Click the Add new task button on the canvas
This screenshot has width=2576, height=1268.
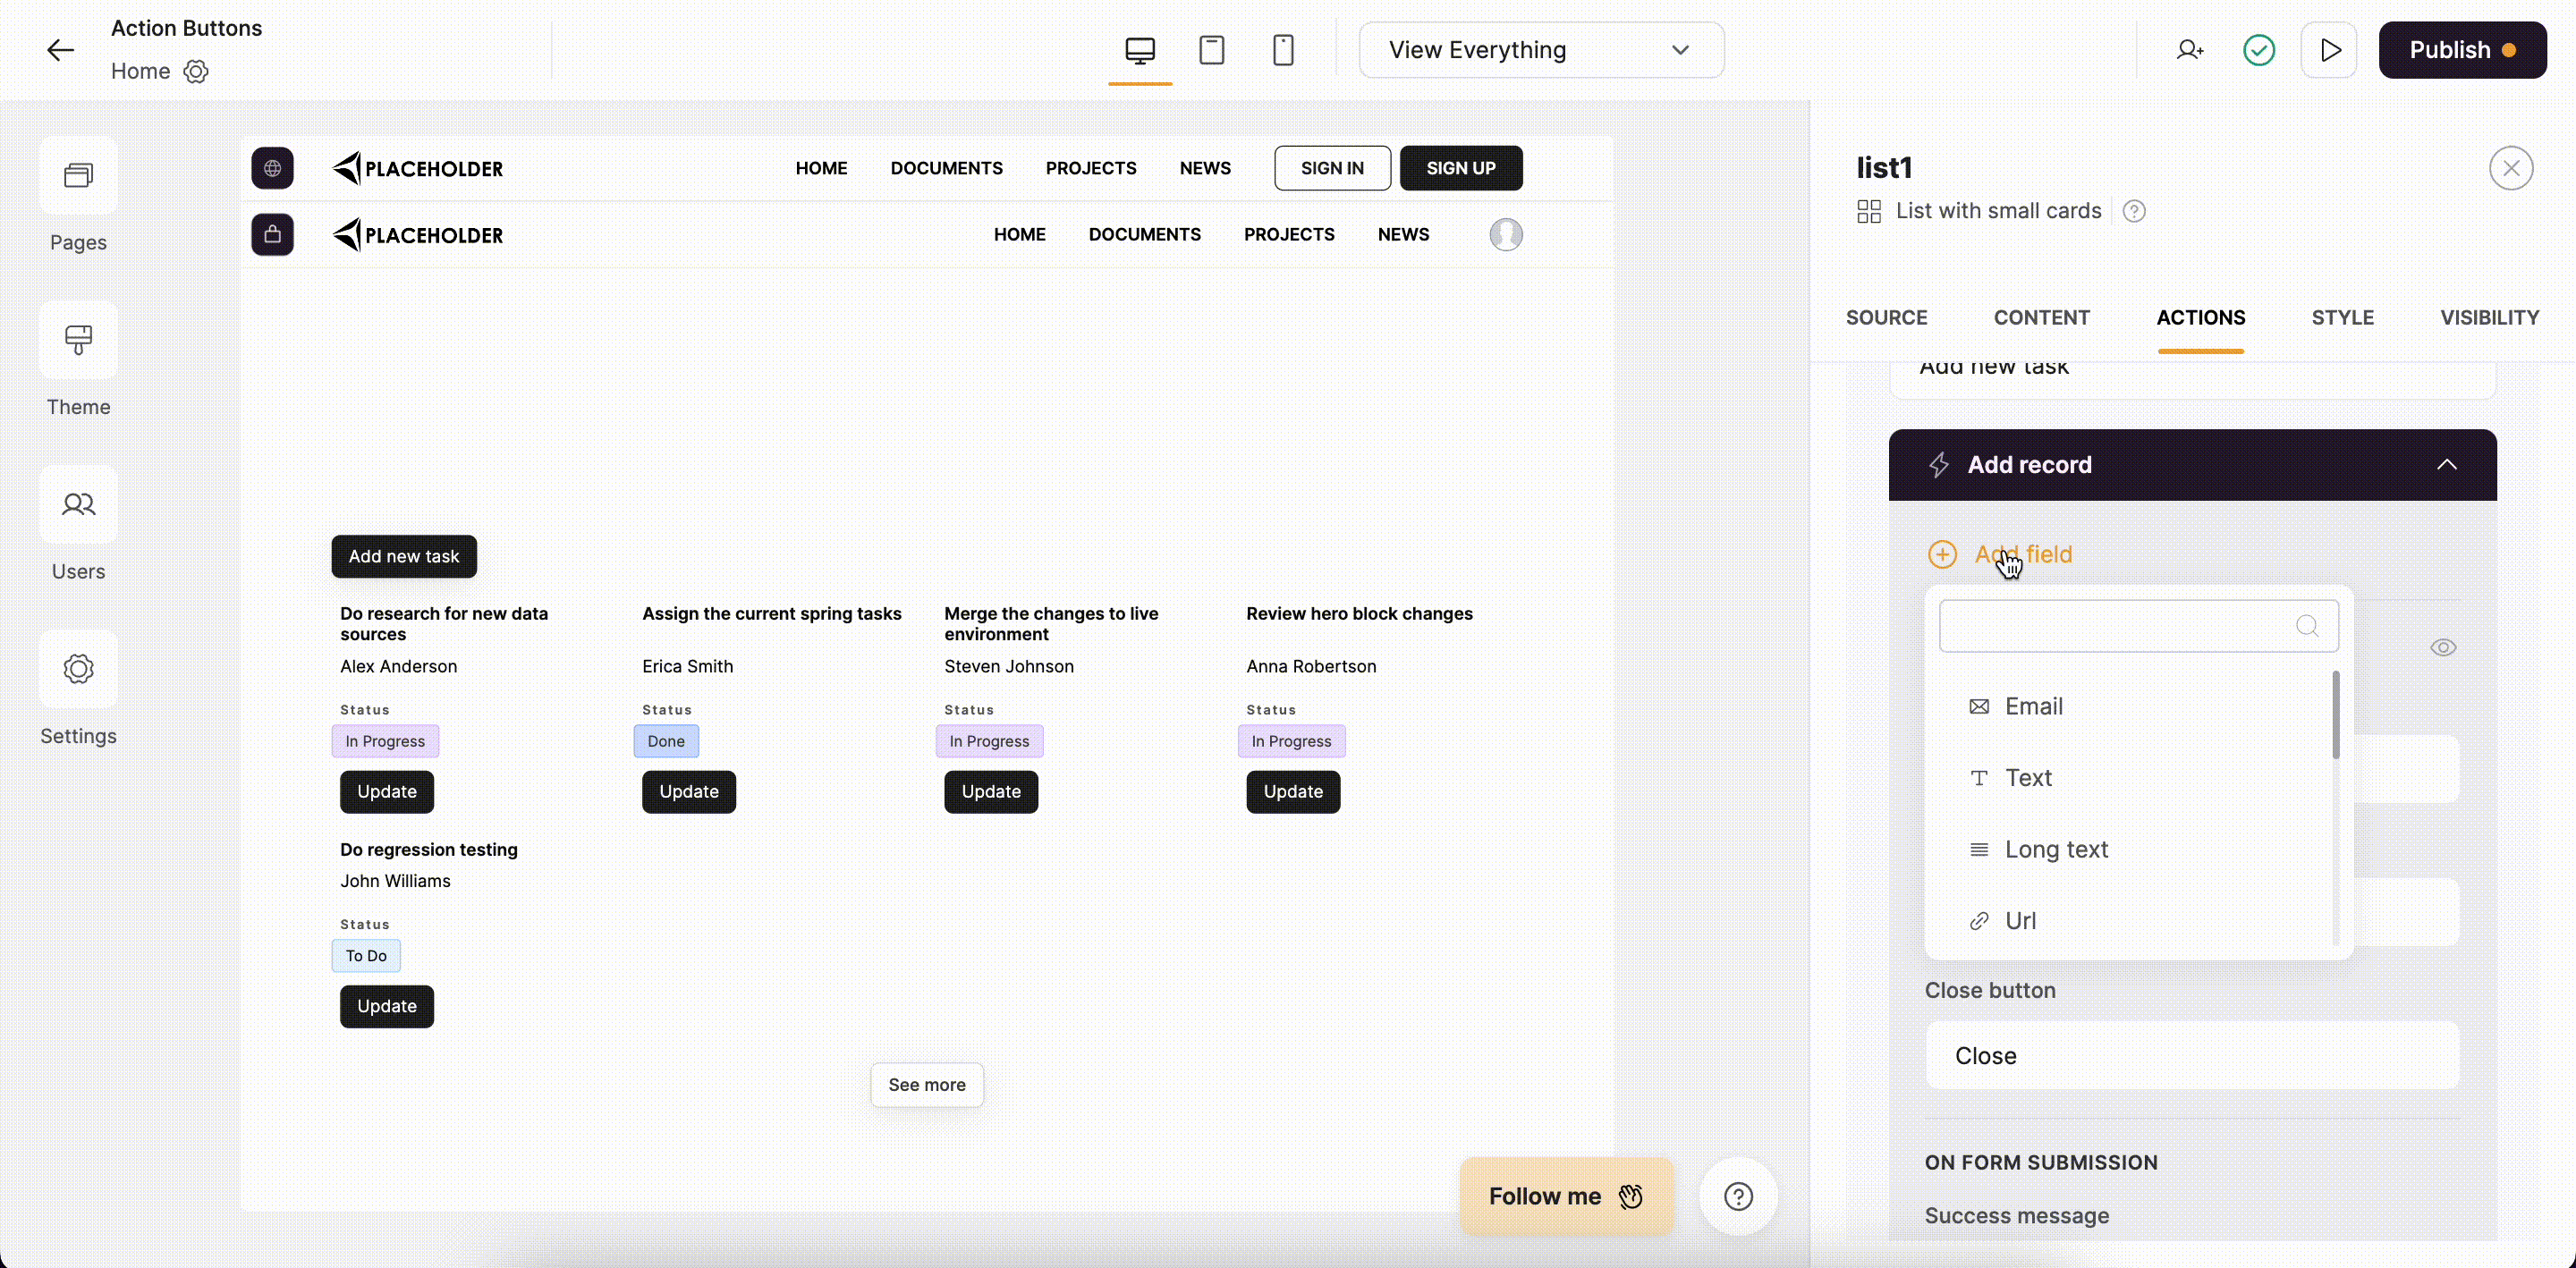[403, 556]
